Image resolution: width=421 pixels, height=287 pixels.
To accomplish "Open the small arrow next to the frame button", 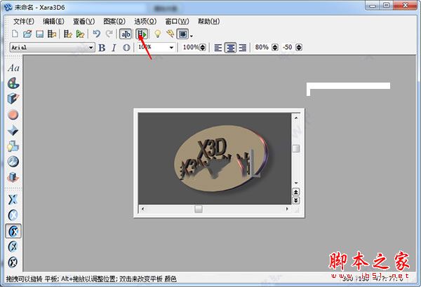I will 191,36.
